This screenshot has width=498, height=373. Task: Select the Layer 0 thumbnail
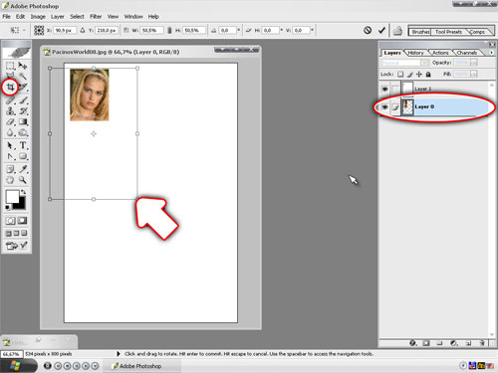407,106
